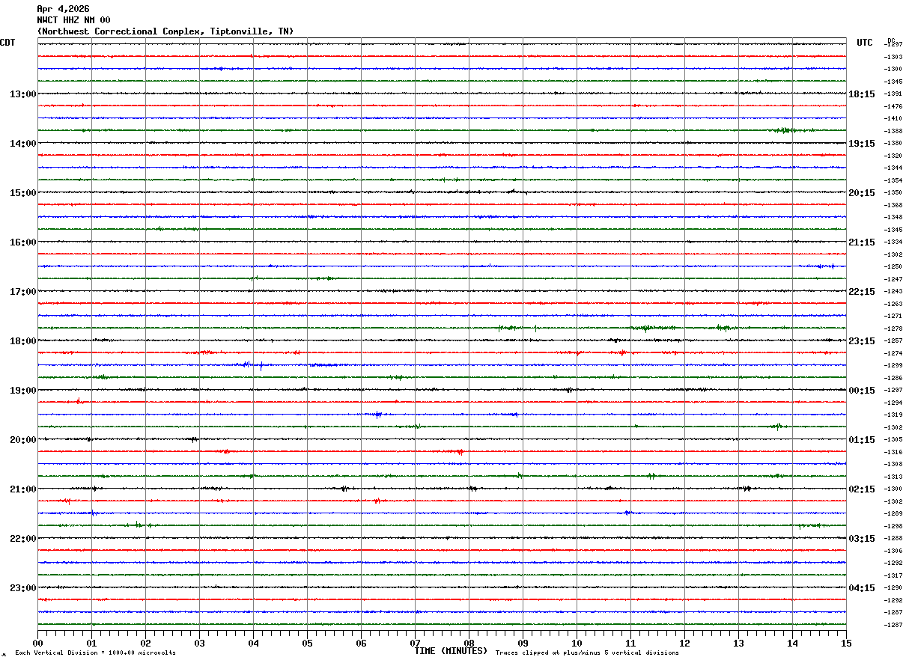This screenshot has height=663, width=906.
Task: Click 'Traces clipped at plus/minus 5 vertical divisions' note
Action: (x=587, y=653)
